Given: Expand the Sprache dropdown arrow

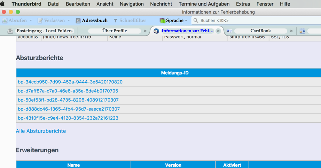Looking at the screenshot, I should coord(186,21).
